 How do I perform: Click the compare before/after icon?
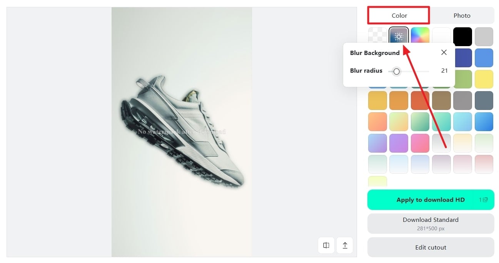[x=326, y=245]
